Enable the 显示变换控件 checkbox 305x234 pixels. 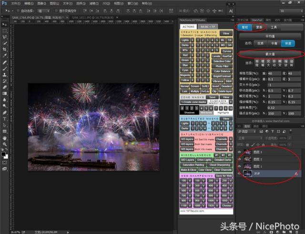(56, 11)
